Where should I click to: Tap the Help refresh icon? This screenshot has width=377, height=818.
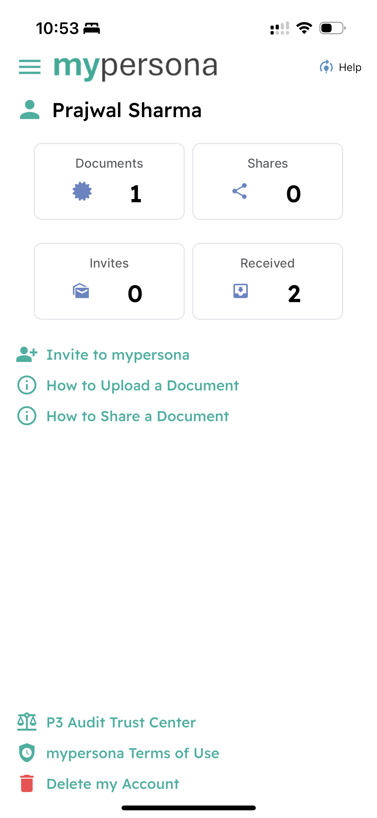[326, 67]
